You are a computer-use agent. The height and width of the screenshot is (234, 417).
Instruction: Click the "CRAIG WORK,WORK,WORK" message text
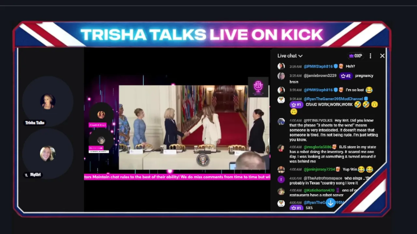pos(329,105)
